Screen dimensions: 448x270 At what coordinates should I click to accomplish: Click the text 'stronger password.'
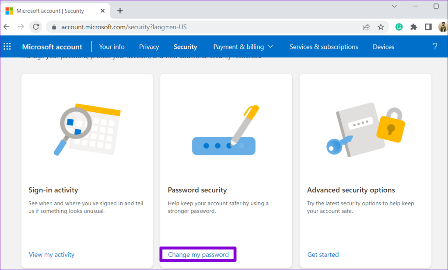coord(192,211)
